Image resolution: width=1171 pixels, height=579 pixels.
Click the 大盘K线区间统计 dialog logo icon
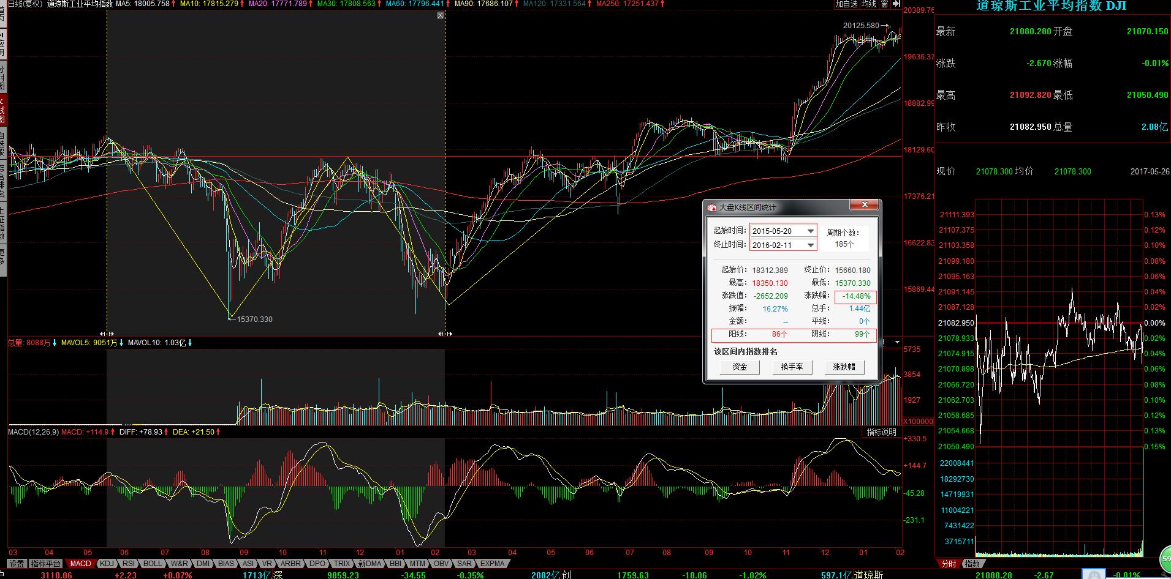[712, 207]
